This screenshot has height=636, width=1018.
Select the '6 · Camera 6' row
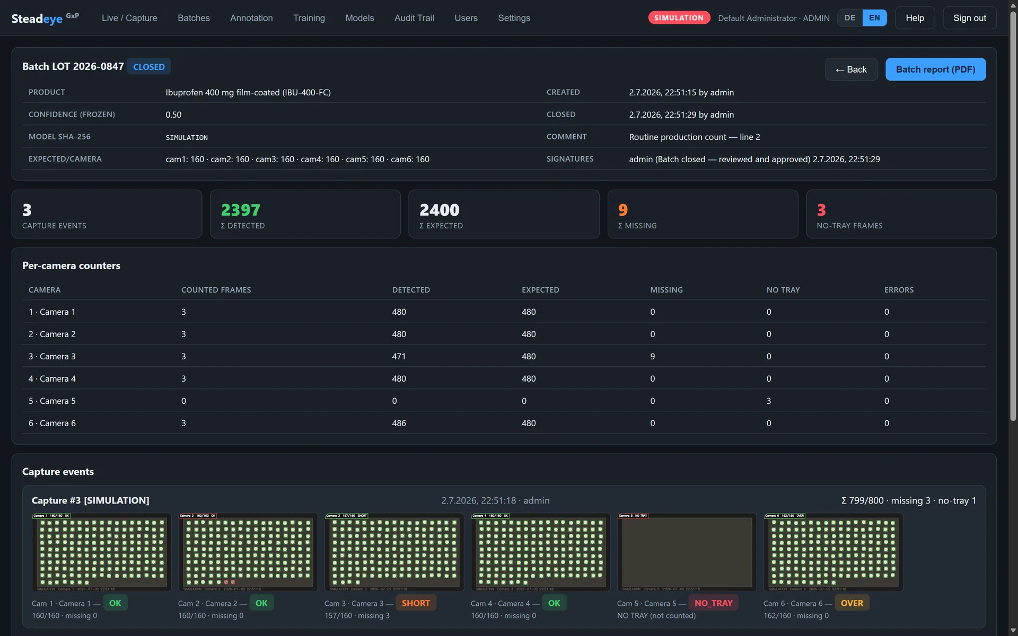[x=504, y=423]
